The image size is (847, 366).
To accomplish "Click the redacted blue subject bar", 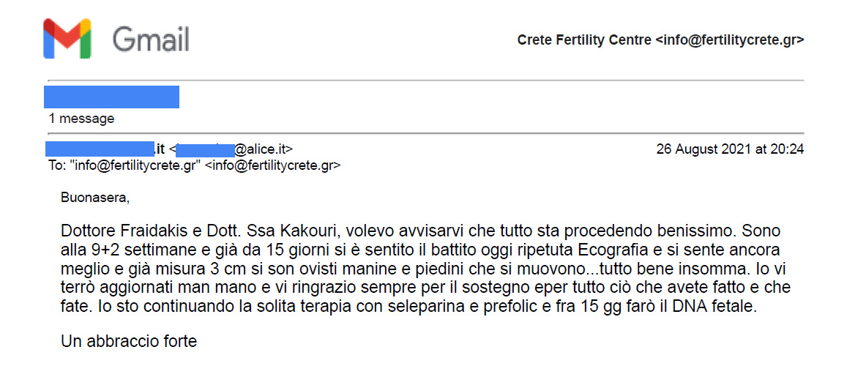I will tap(111, 97).
